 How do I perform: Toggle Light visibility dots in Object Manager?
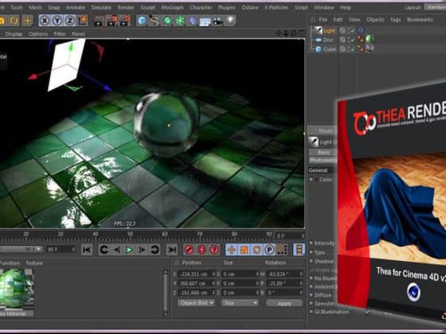[x=348, y=30]
